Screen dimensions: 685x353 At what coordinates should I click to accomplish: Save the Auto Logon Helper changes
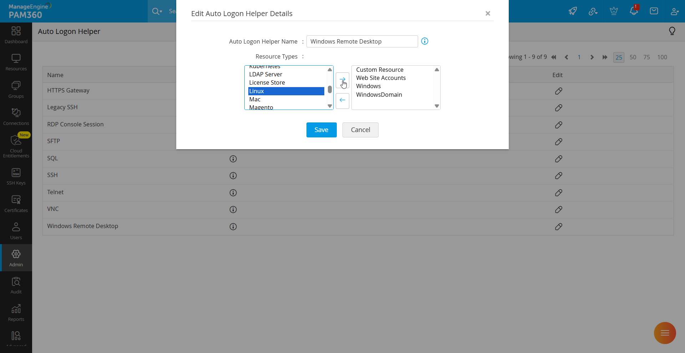pos(321,130)
